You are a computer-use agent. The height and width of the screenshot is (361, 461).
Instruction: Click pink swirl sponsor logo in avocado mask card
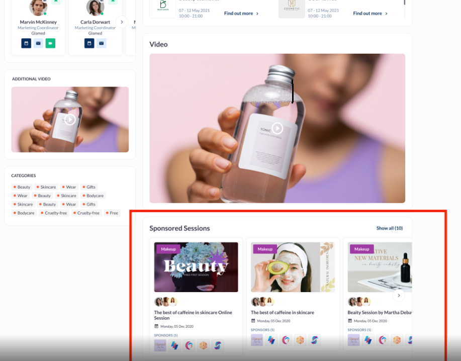click(286, 340)
